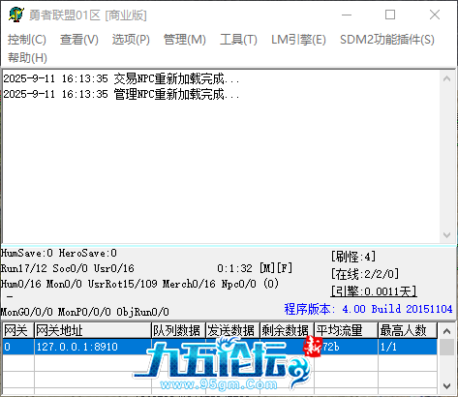Image resolution: width=458 pixels, height=397 pixels.
Task: Click the Run17/12 Soc0/0 Usr0/16 status text
Action: 68,268
